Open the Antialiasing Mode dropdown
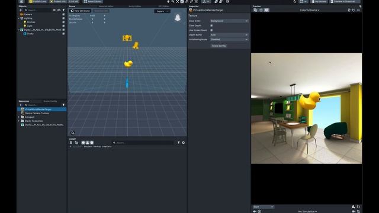 pyautogui.click(x=229, y=40)
